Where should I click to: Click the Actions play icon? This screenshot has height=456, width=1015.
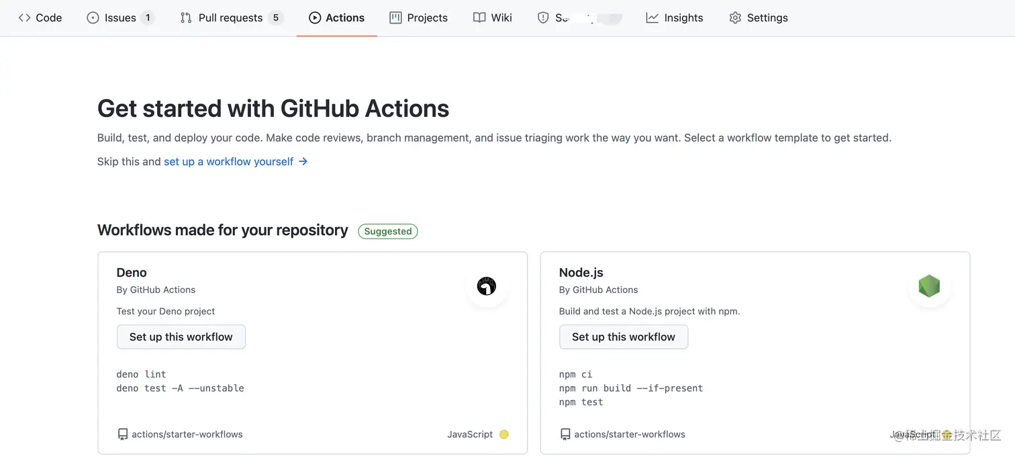(315, 18)
